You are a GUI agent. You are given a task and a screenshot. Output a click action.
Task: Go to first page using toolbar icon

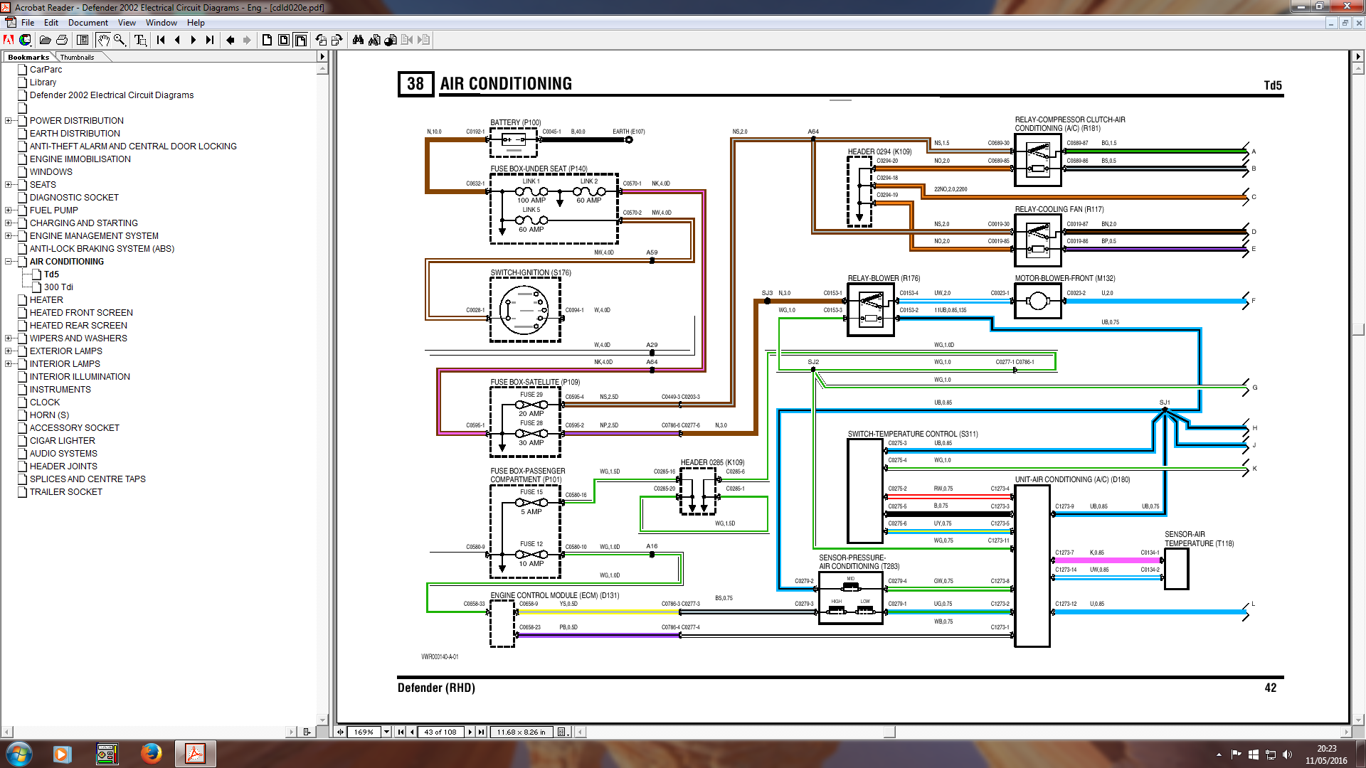pyautogui.click(x=161, y=40)
